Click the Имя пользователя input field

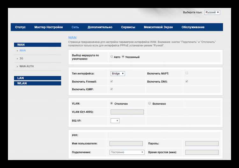126,143
